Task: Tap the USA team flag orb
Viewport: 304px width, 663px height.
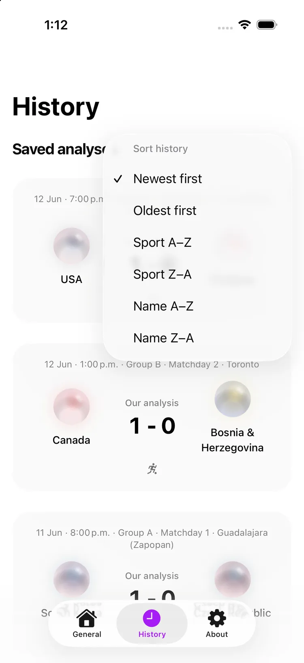Action: (71, 246)
